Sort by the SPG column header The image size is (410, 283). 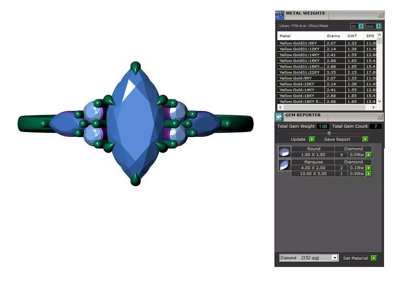[370, 36]
